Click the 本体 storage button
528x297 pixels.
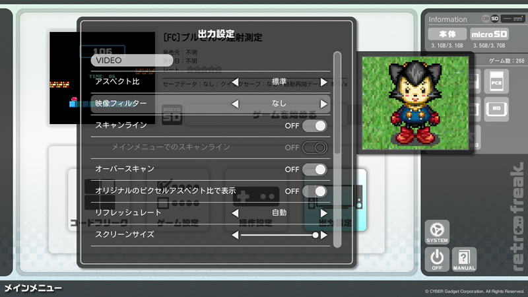pos(447,34)
